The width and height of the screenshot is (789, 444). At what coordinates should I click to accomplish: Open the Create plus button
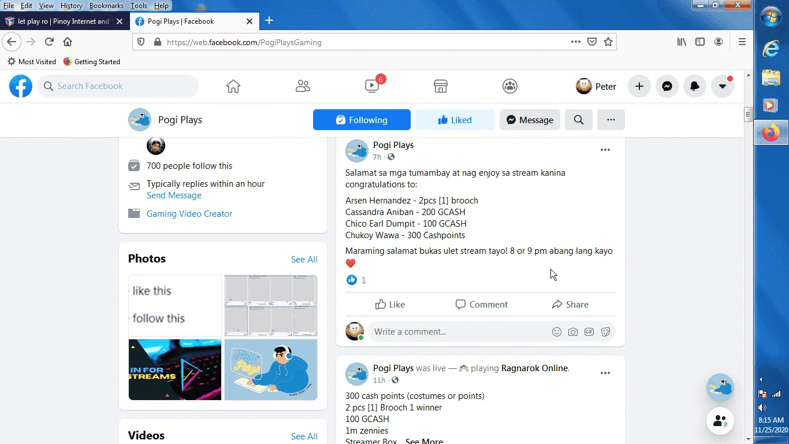point(639,86)
